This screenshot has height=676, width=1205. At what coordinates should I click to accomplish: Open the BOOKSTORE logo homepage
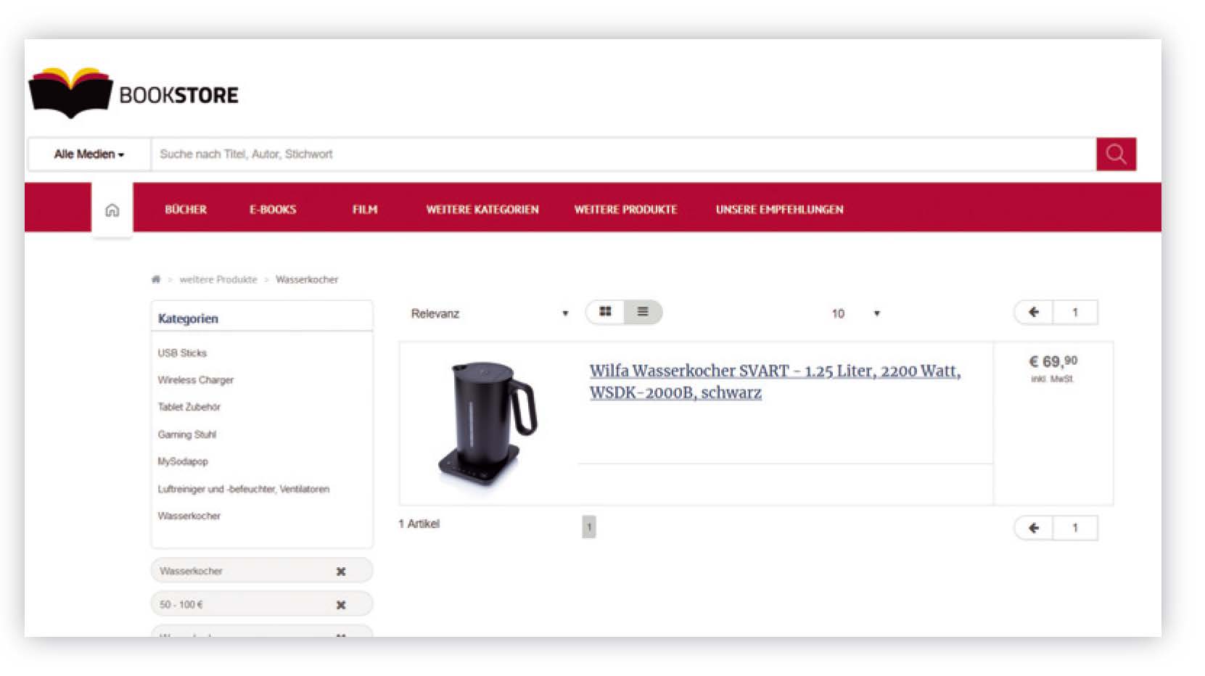(x=133, y=94)
